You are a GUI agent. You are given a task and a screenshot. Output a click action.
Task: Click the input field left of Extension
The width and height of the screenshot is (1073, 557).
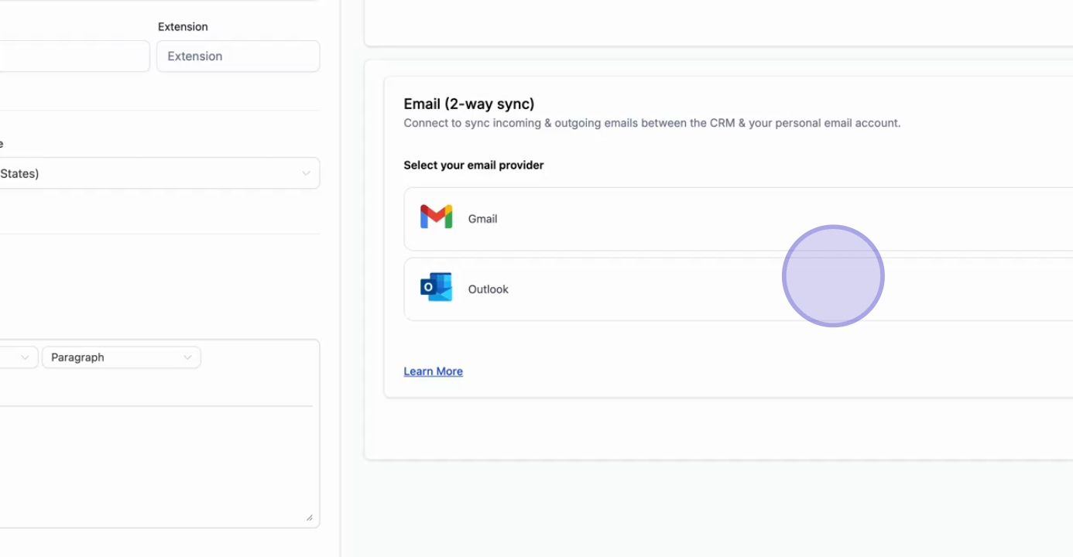tap(74, 56)
